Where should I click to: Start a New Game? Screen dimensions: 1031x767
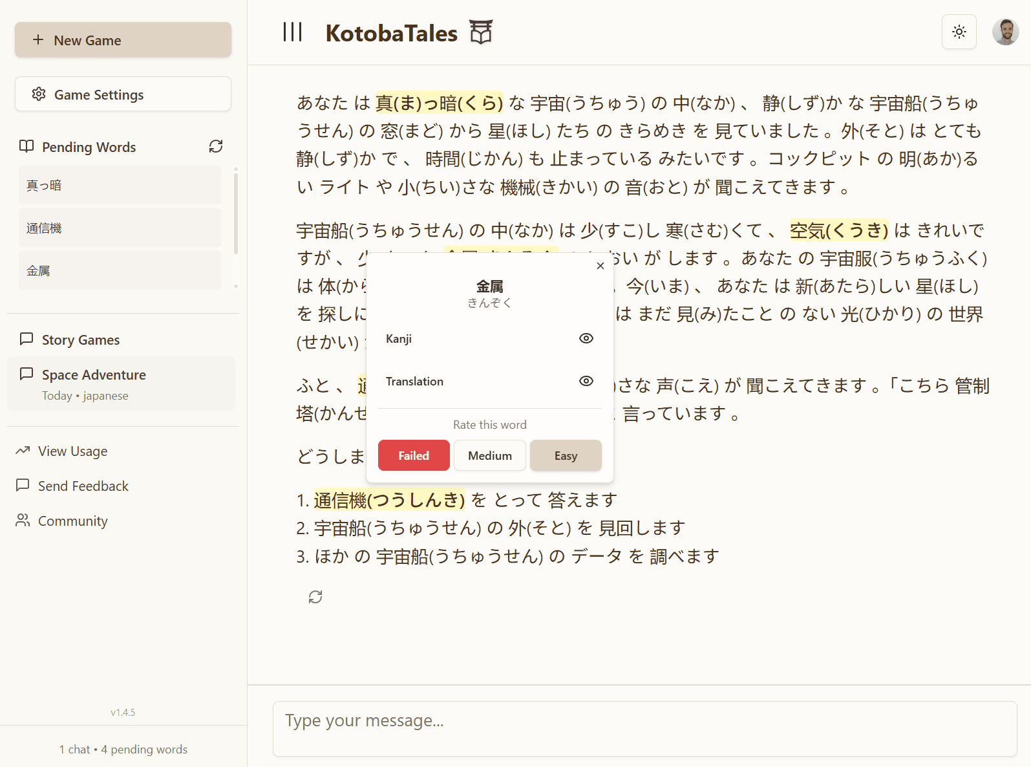(123, 40)
